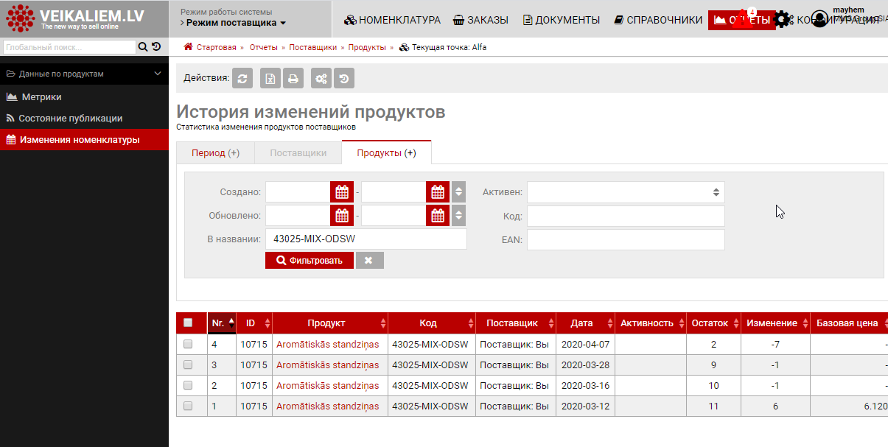This screenshot has height=447, width=888.
Task: Check the checkbox for row number 4
Action: 188,344
